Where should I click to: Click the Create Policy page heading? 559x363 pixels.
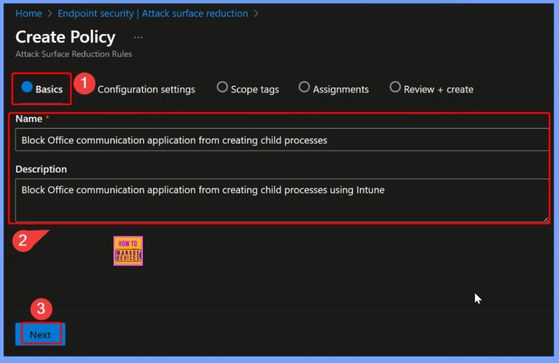click(66, 37)
